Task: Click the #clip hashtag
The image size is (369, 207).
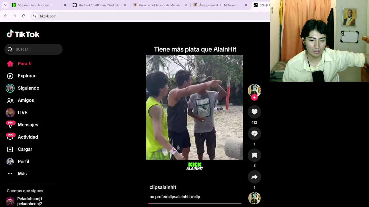Action: 195,197
